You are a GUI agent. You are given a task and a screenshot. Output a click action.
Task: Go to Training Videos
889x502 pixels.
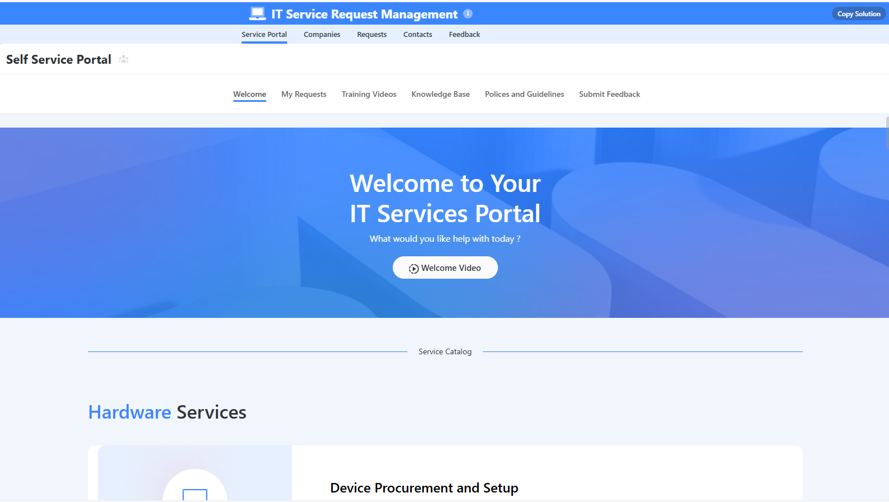369,95
